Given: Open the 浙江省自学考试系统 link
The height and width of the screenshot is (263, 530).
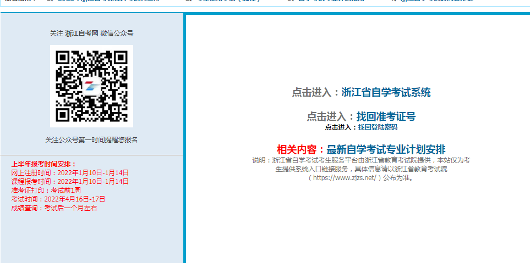Looking at the screenshot, I should (x=386, y=92).
